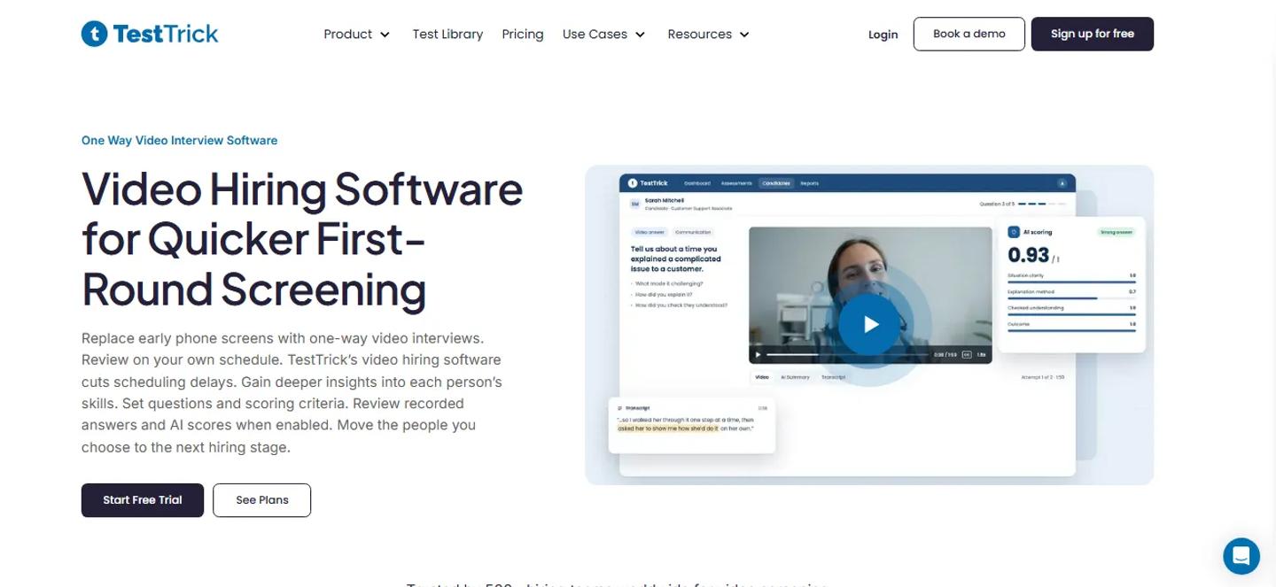Click the Explanation method score bar

tap(1071, 298)
